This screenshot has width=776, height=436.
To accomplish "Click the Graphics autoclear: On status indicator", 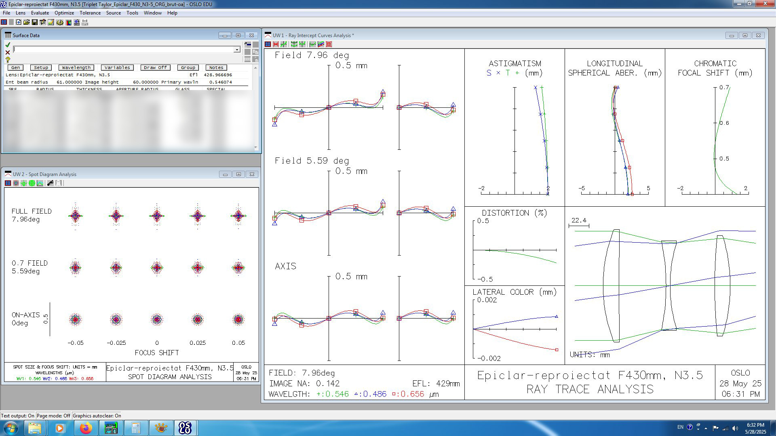I will (x=97, y=415).
